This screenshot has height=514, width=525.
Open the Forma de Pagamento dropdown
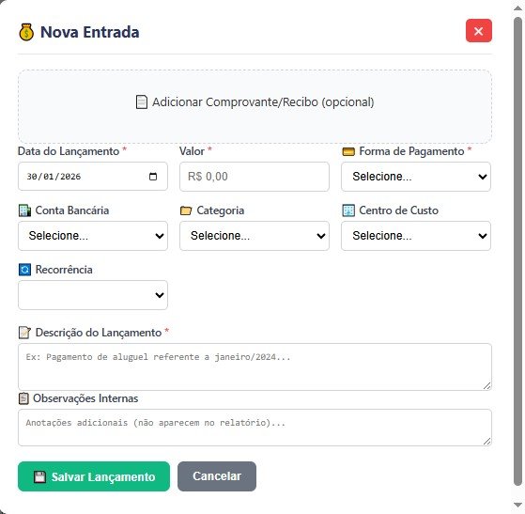(416, 177)
